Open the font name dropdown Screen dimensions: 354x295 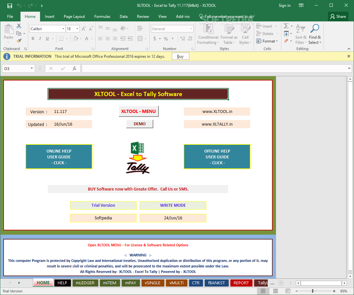64,29
